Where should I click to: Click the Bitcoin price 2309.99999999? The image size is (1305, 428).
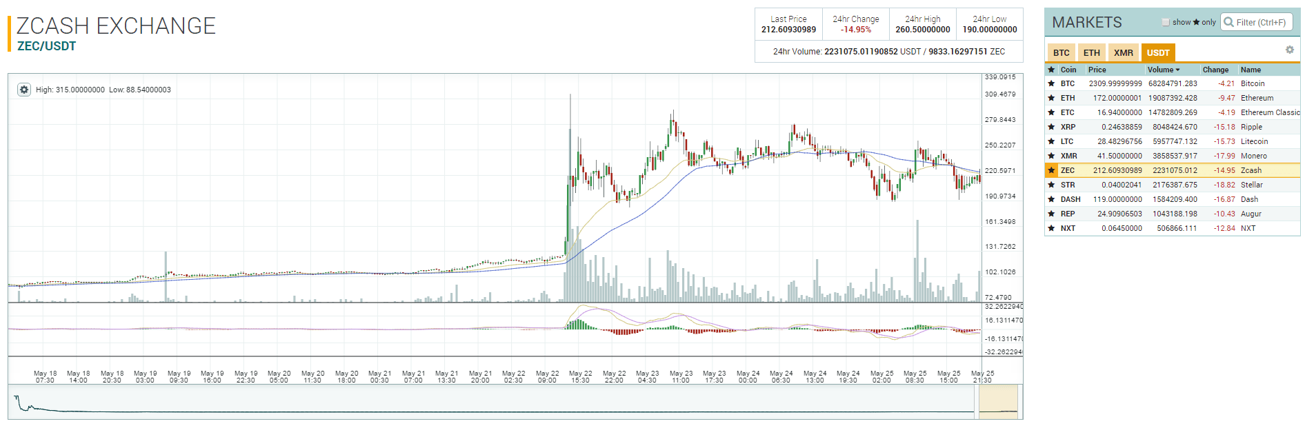pyautogui.click(x=1115, y=83)
